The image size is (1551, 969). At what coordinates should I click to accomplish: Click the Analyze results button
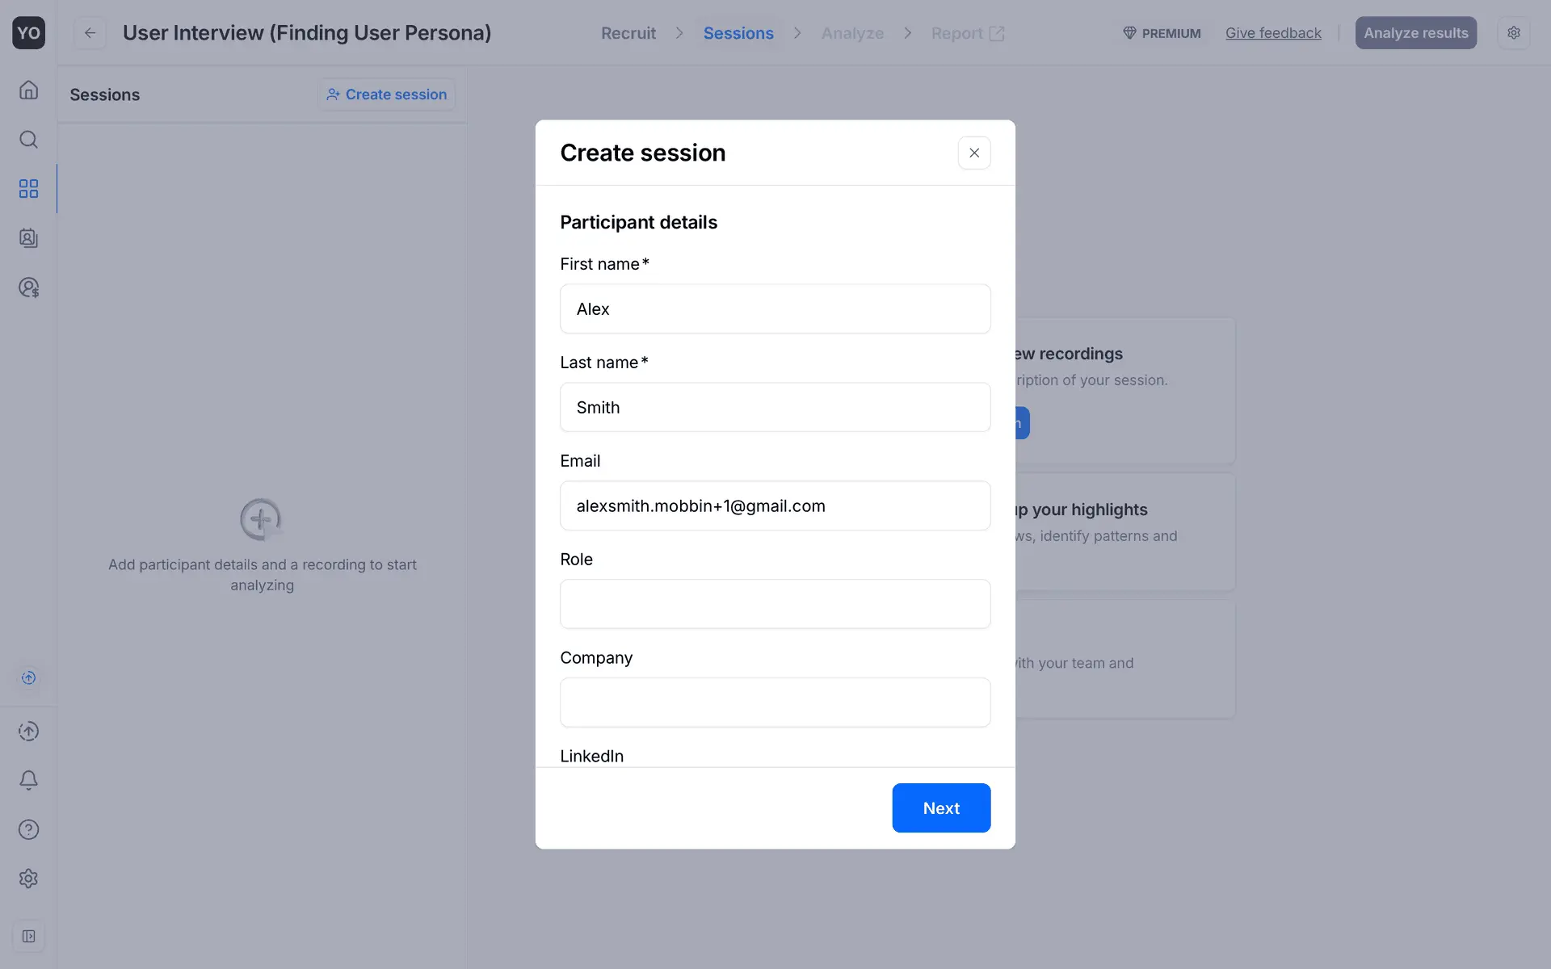tap(1415, 33)
